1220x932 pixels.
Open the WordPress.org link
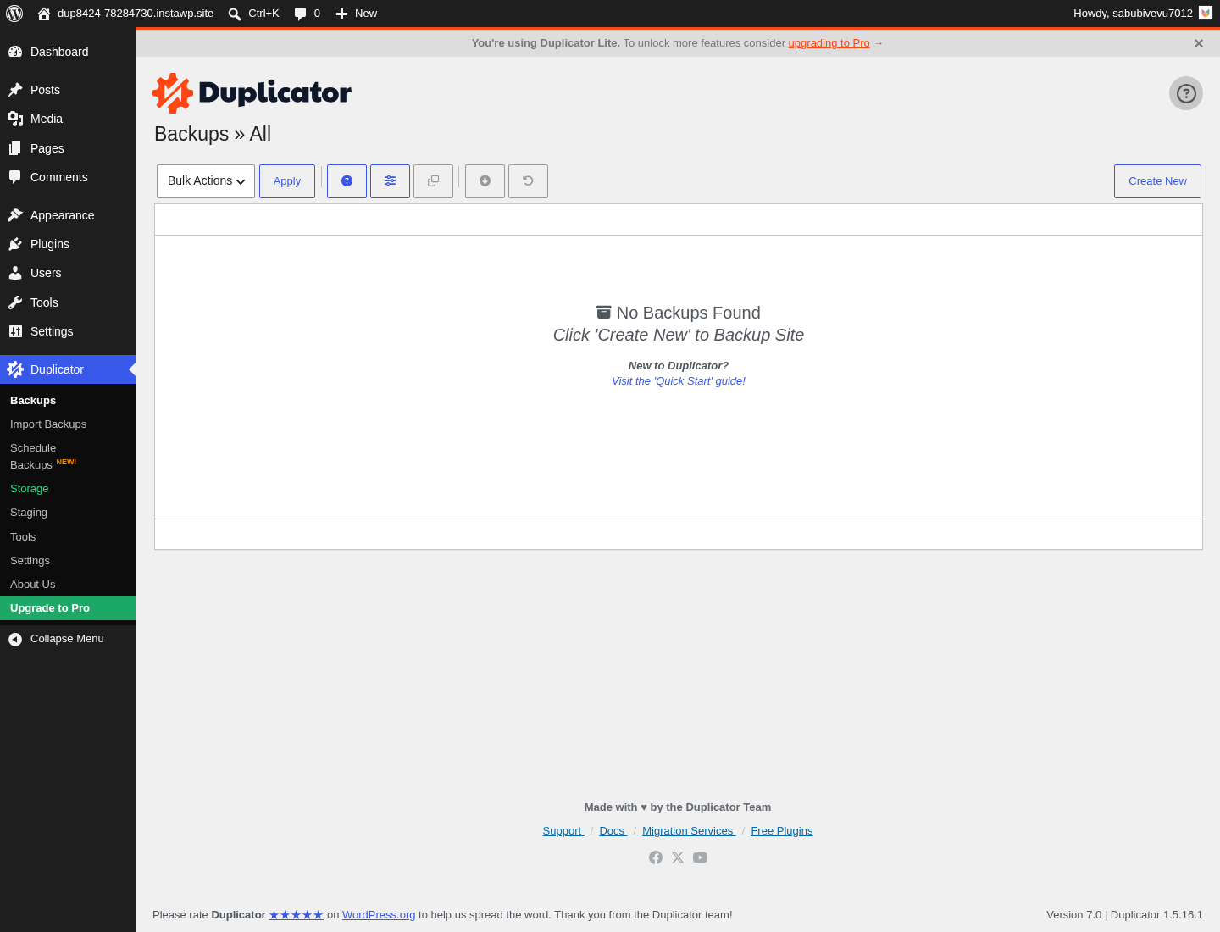(x=379, y=915)
